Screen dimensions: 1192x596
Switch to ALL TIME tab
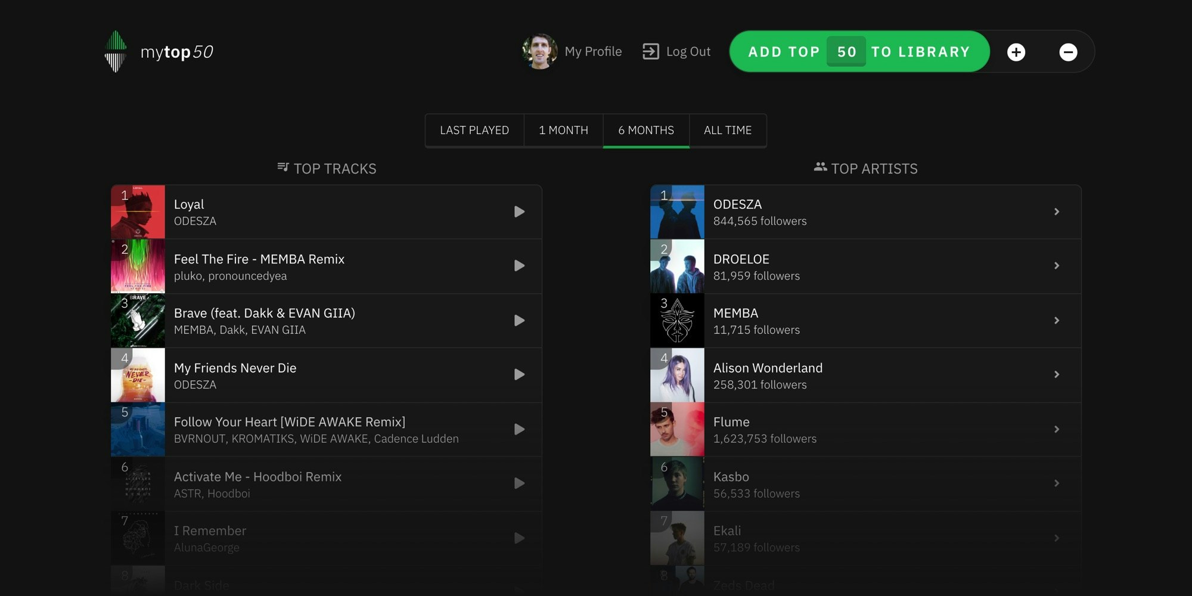pyautogui.click(x=728, y=130)
